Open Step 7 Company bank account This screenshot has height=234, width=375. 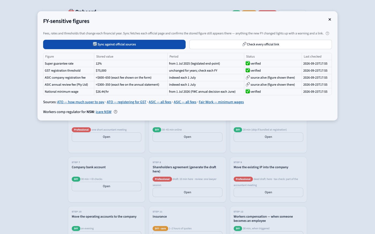[x=106, y=186]
